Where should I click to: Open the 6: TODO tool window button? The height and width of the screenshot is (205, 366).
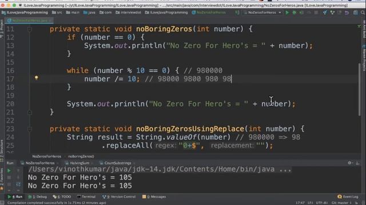[62, 197]
